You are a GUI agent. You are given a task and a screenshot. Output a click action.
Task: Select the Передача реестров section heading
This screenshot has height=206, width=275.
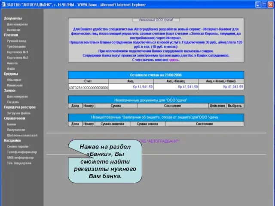coord(20,107)
